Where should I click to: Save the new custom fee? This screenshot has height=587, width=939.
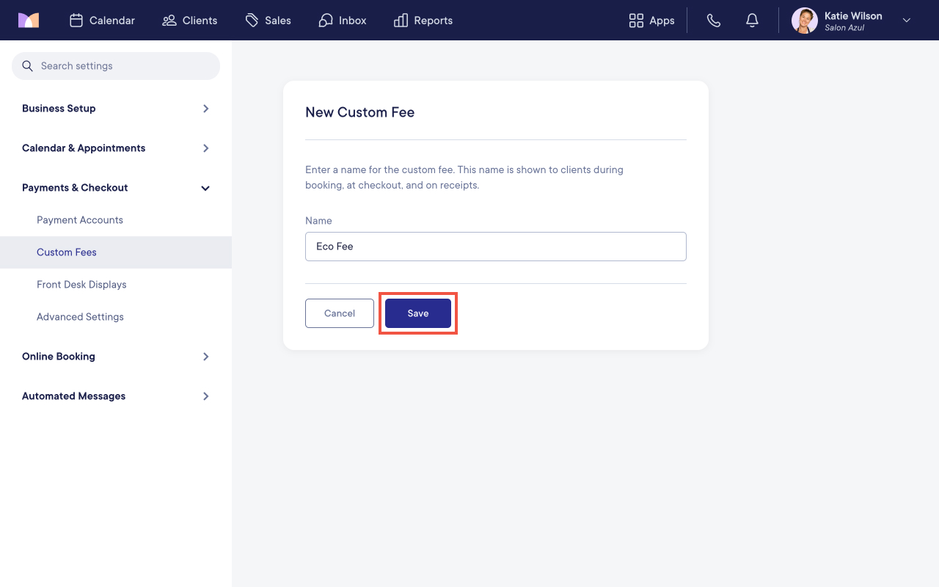click(418, 313)
